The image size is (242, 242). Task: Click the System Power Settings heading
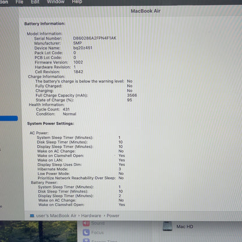tap(51, 123)
